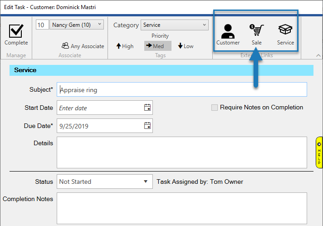Screen dimensions: 323x226
Task: Expand the Nancy Gem associate dropdown
Action: click(x=100, y=25)
